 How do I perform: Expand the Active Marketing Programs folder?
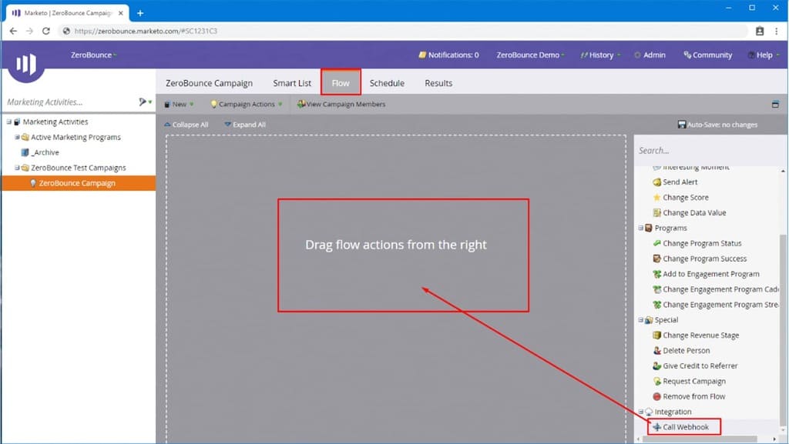[17, 137]
